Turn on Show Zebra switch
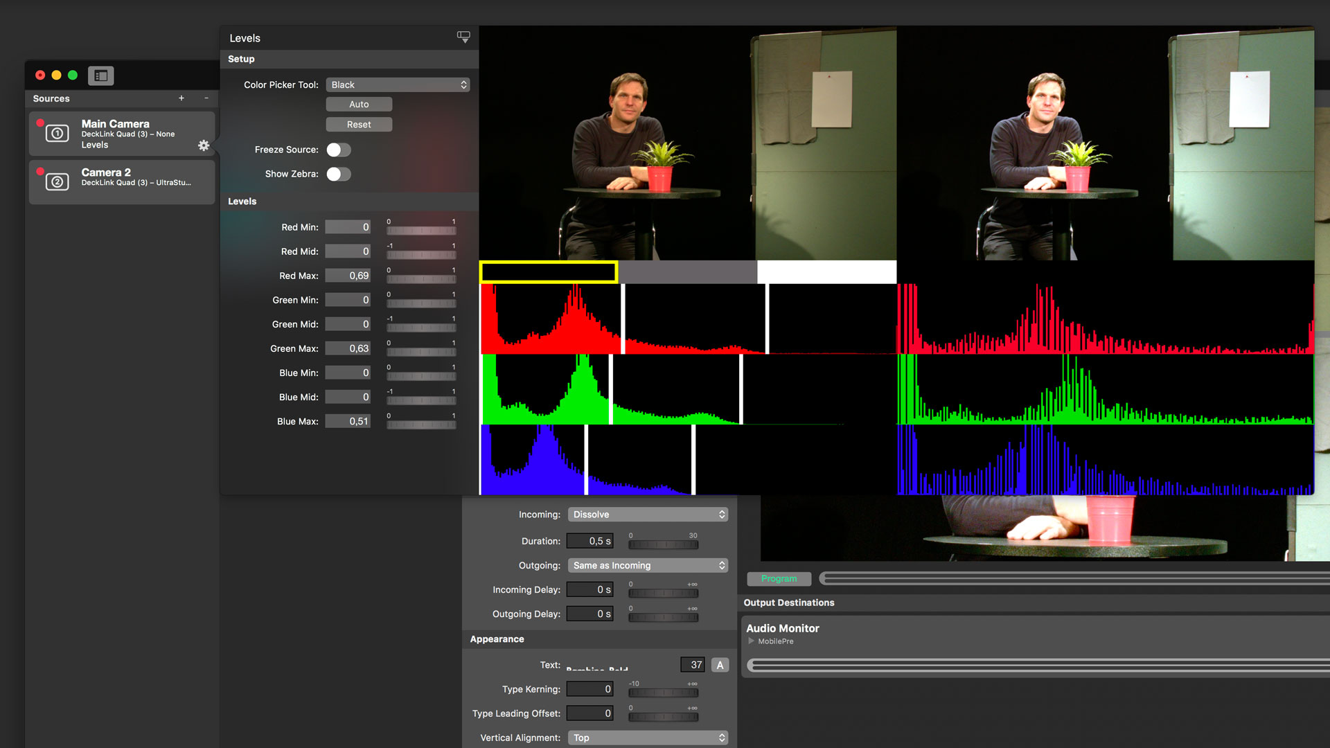Screen dimensions: 1330x748 click(339, 174)
